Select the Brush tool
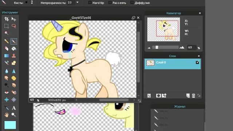Screen dimensions: 233x131 tap(14, 41)
